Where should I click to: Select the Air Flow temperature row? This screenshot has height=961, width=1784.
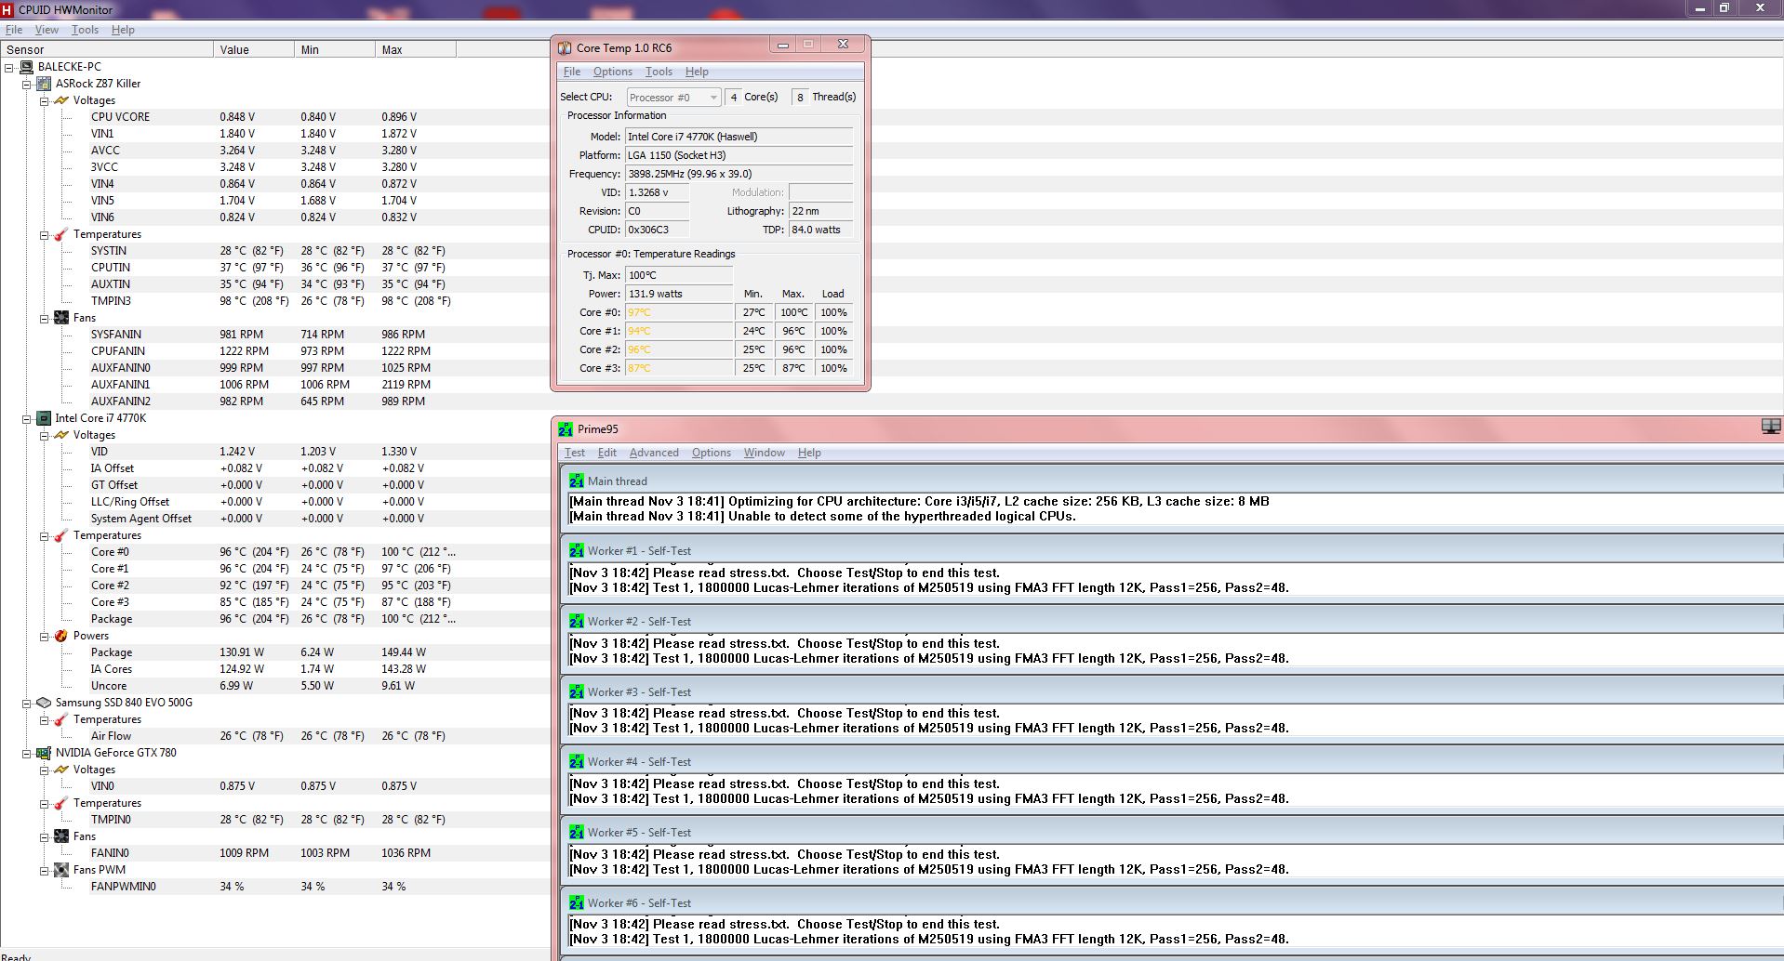pos(275,736)
